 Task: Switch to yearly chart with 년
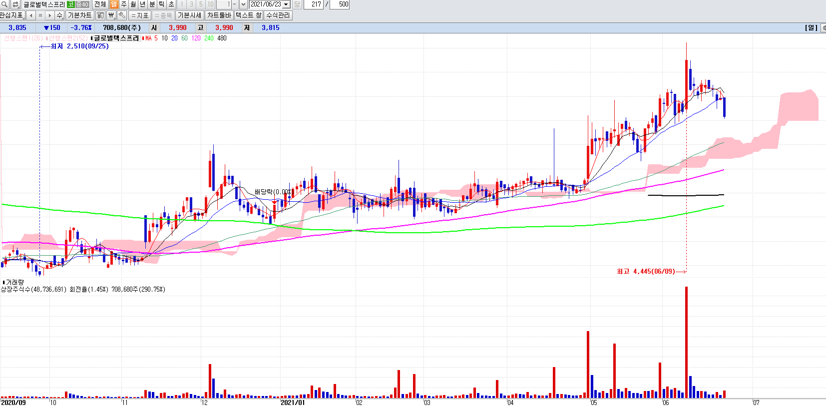click(x=143, y=4)
